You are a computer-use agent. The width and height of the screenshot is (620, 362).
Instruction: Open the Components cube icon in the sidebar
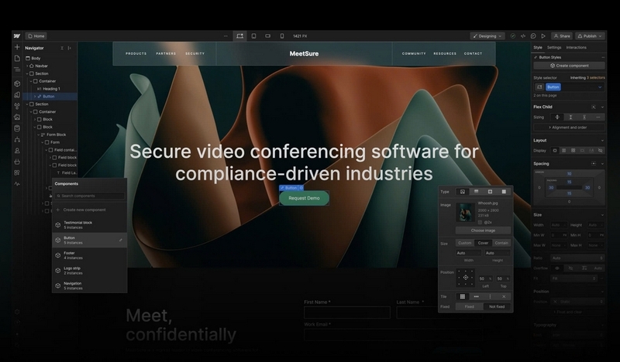tap(17, 84)
